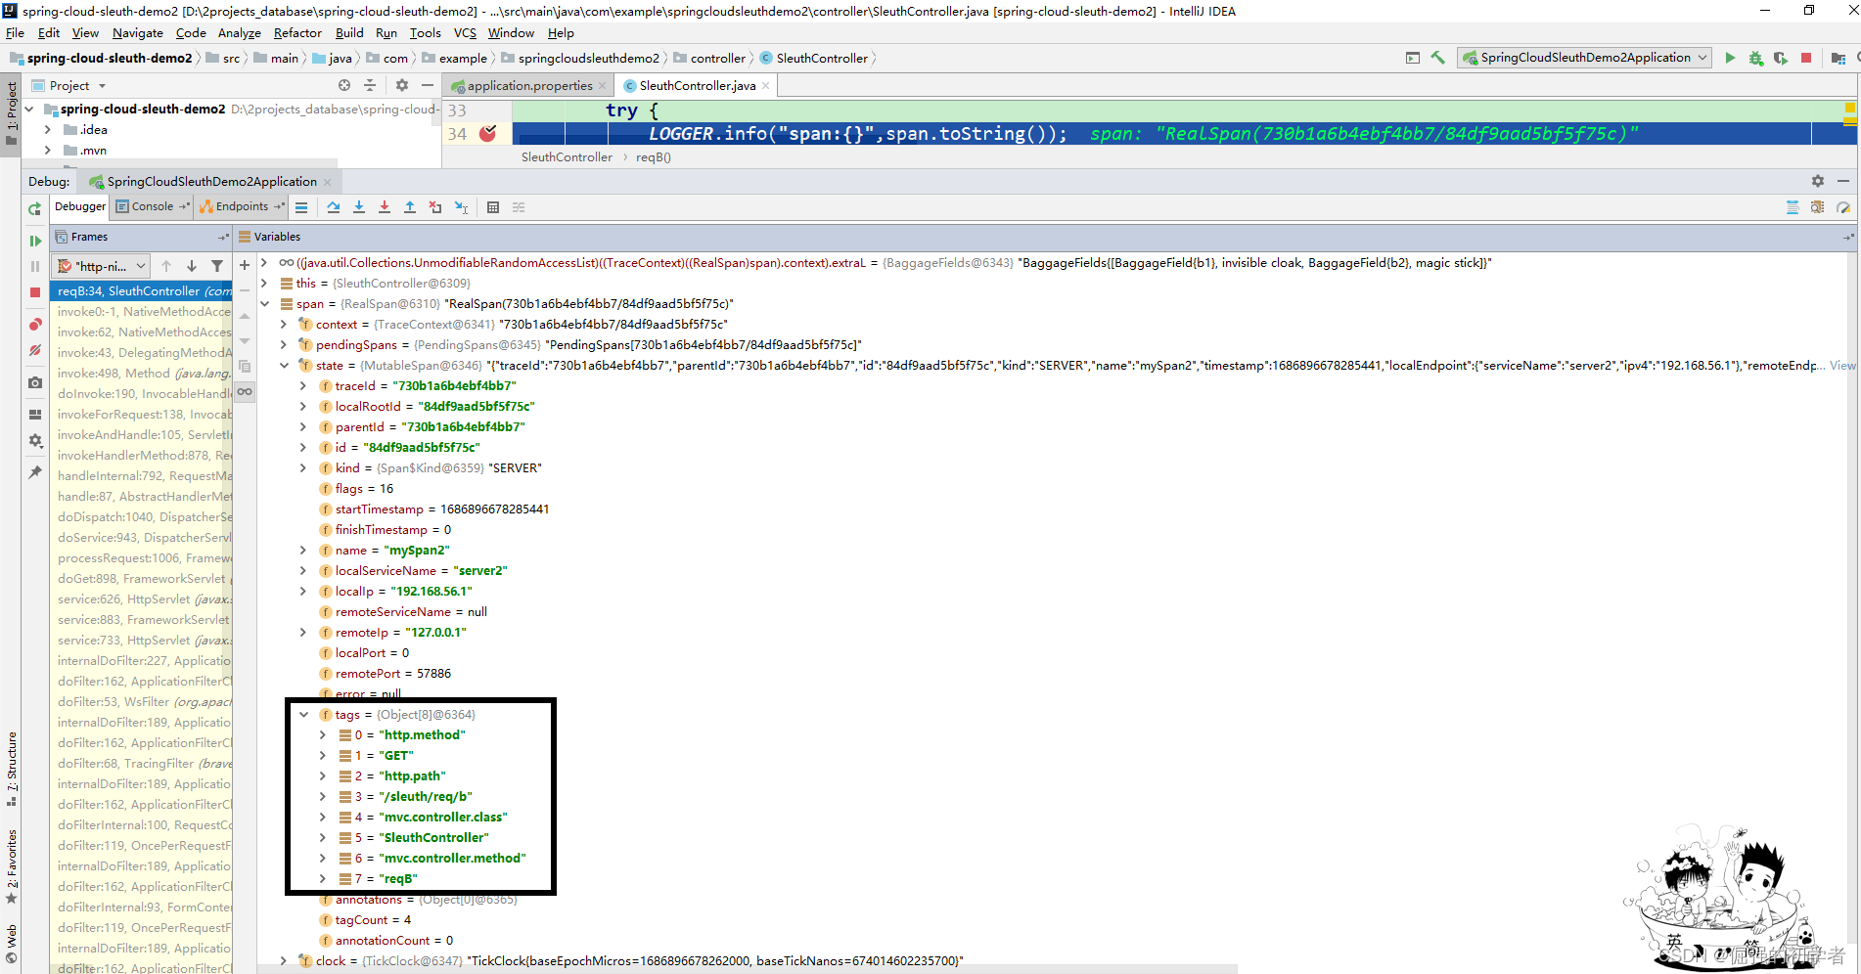Switch to the Endpoints tab
The width and height of the screenshot is (1861, 974).
242,206
